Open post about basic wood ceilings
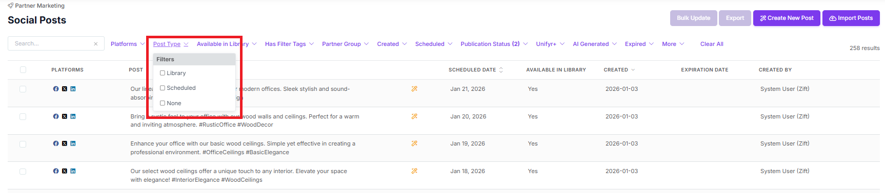Screen dimensions: 885x193 click(x=243, y=148)
